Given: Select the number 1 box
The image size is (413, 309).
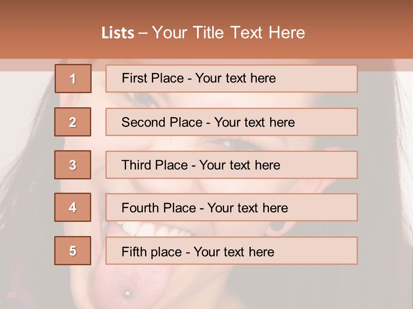Looking at the screenshot, I should pyautogui.click(x=73, y=79).
